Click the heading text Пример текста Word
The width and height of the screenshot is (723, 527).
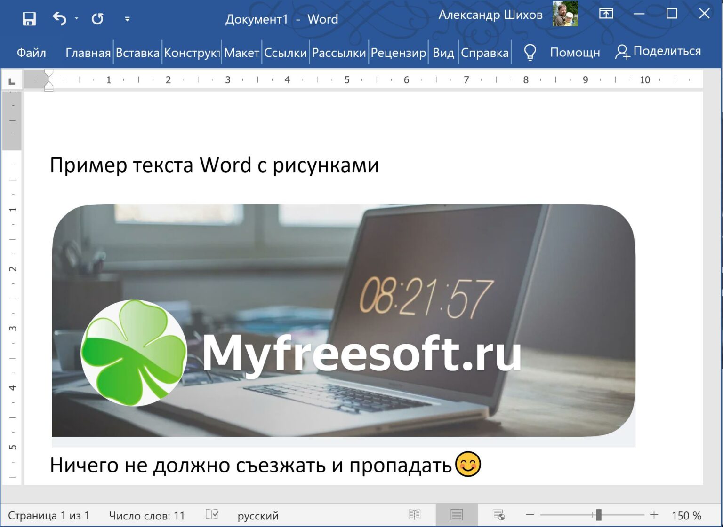[151, 165]
